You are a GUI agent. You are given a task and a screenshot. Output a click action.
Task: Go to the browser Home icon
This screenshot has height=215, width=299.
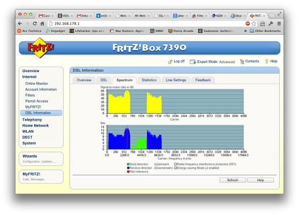[x=42, y=23]
